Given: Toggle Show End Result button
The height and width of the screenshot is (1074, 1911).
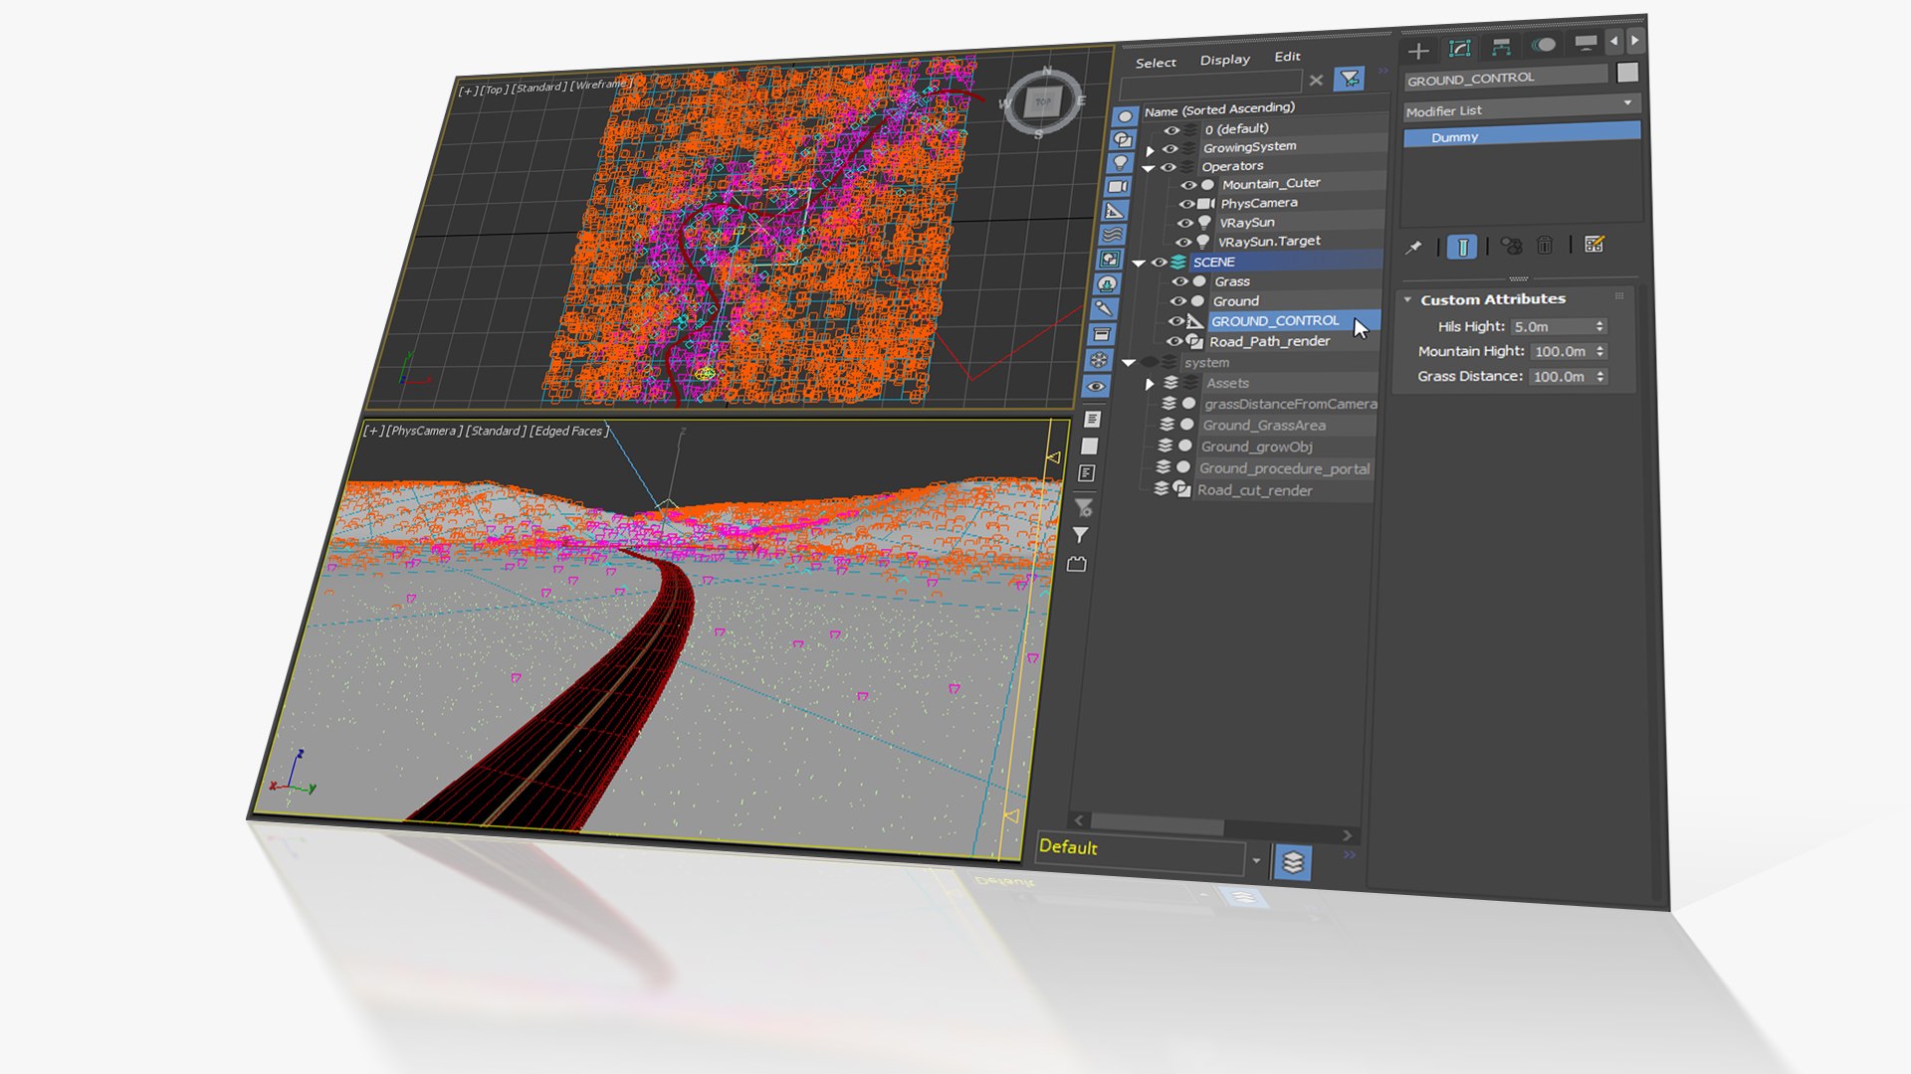Looking at the screenshot, I should click(1462, 247).
